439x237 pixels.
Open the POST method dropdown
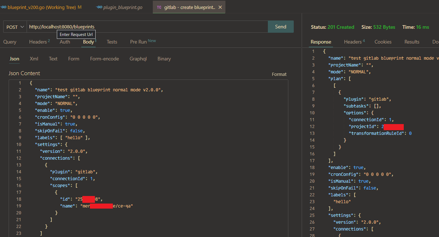pyautogui.click(x=15, y=27)
